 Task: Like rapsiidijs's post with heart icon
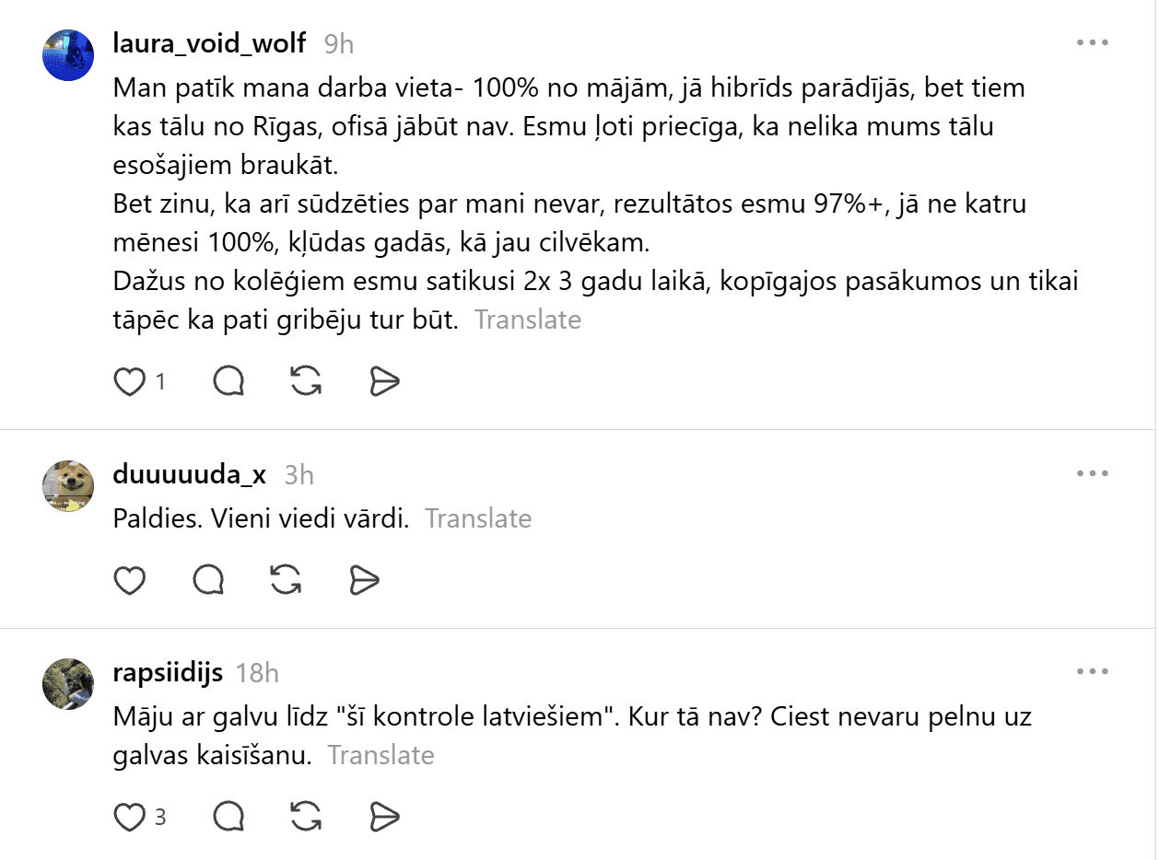130,817
